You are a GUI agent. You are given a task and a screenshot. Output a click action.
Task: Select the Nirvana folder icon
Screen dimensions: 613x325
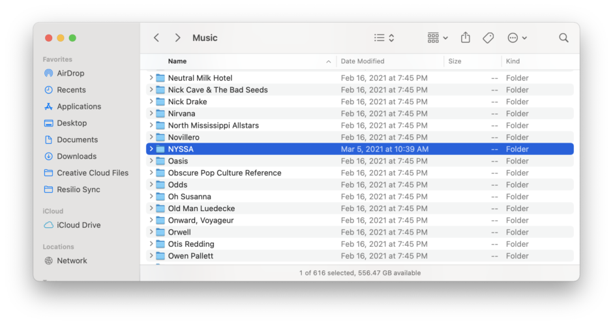(x=160, y=113)
